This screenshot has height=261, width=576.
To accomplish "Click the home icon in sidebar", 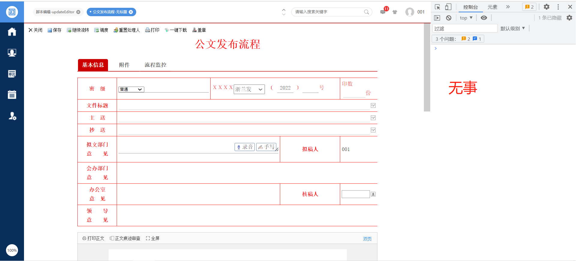I will (x=12, y=32).
